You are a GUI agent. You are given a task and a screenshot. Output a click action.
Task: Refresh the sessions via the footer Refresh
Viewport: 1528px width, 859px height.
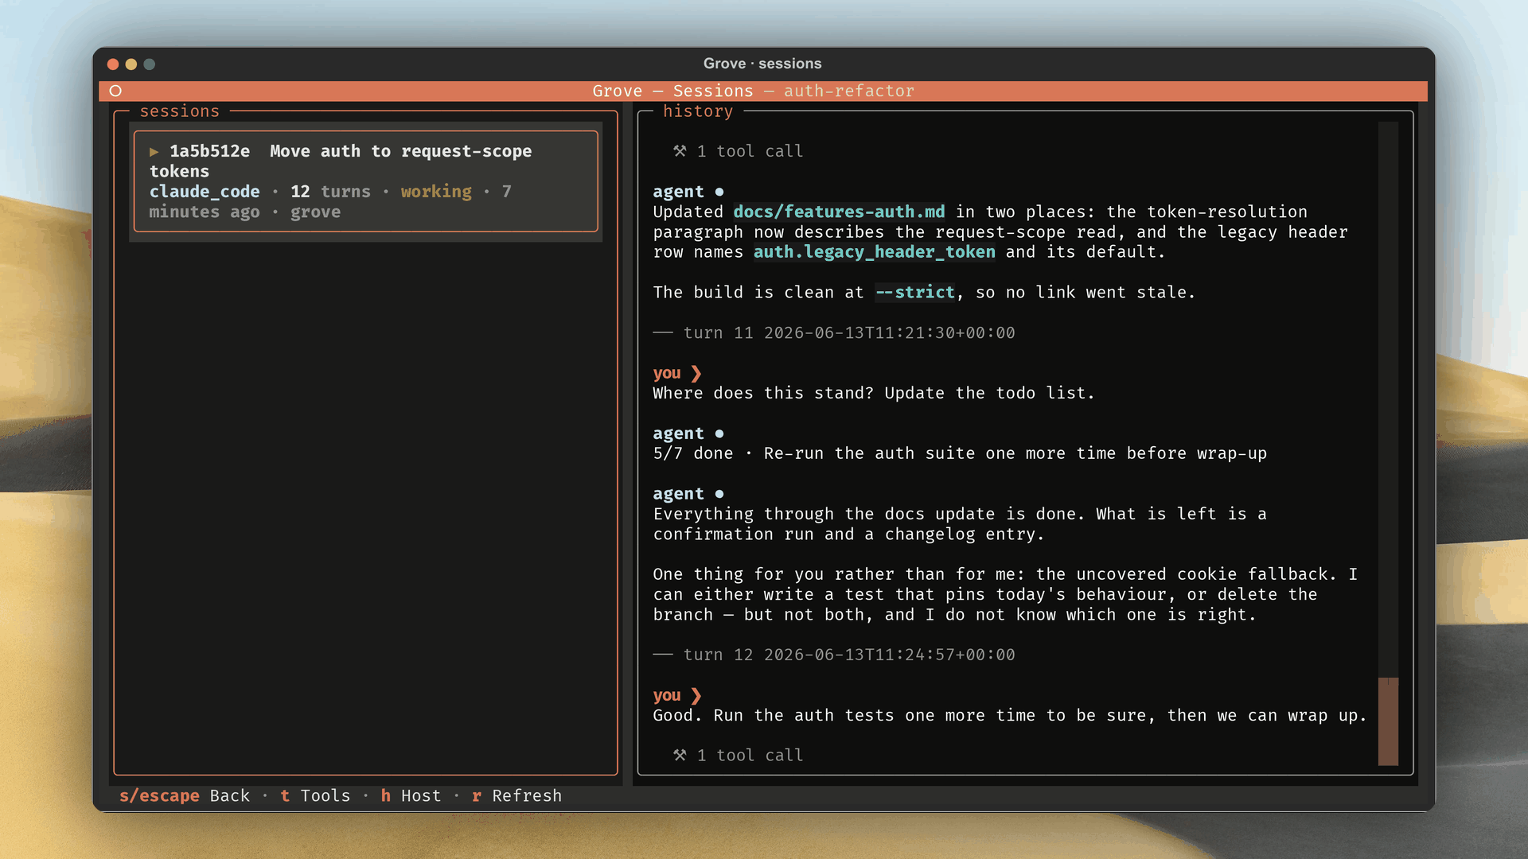pyautogui.click(x=516, y=795)
